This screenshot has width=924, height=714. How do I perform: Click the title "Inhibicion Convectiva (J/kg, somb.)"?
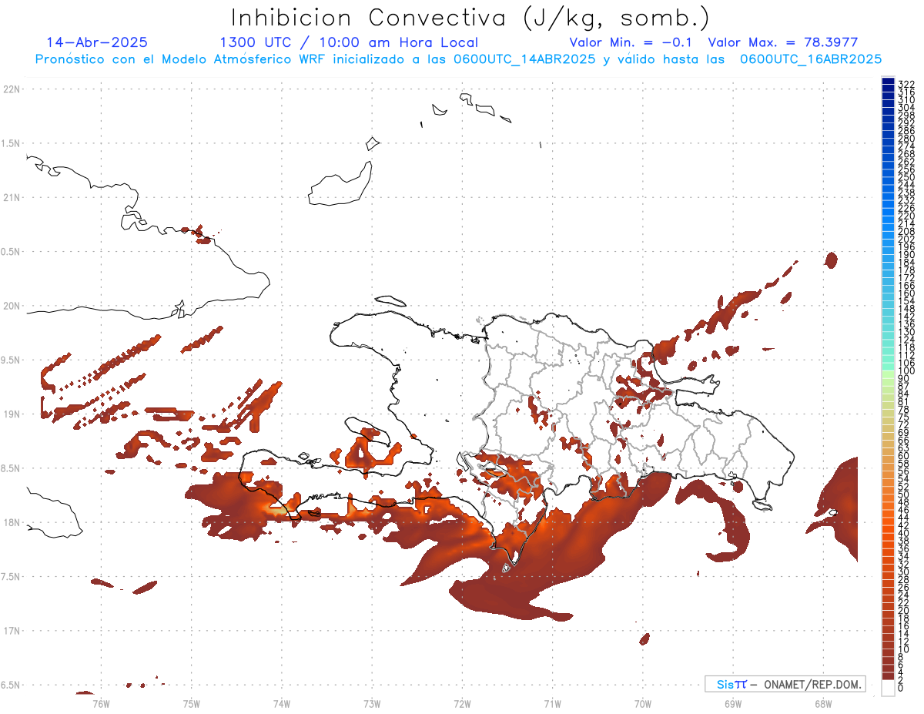(x=470, y=18)
